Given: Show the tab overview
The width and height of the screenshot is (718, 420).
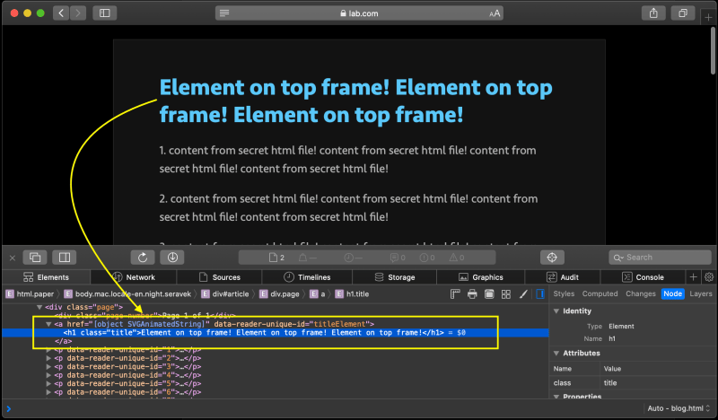Looking at the screenshot, I should click(x=683, y=13).
